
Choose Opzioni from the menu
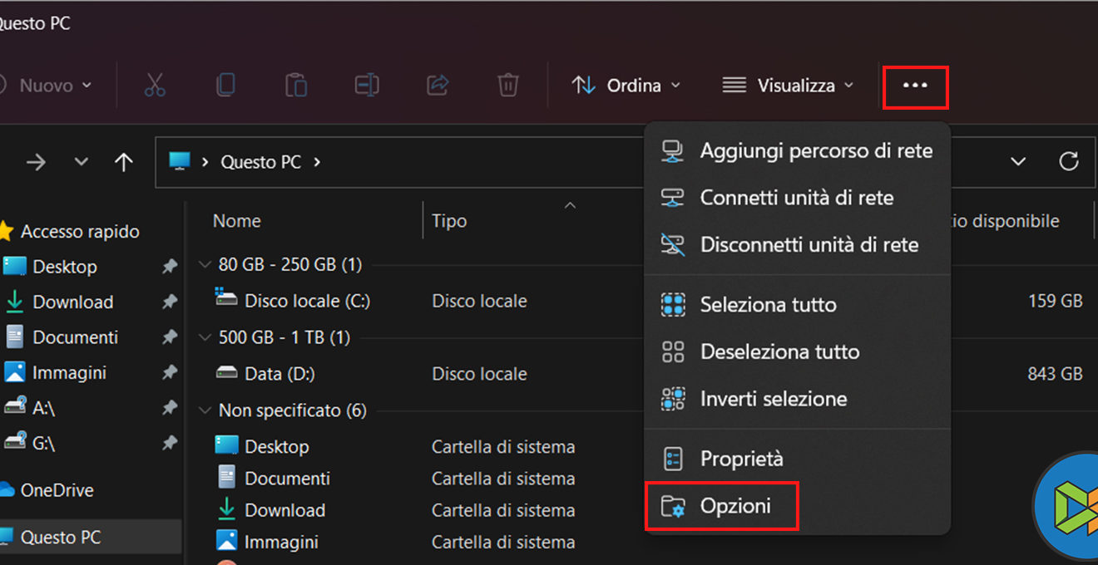coord(735,505)
